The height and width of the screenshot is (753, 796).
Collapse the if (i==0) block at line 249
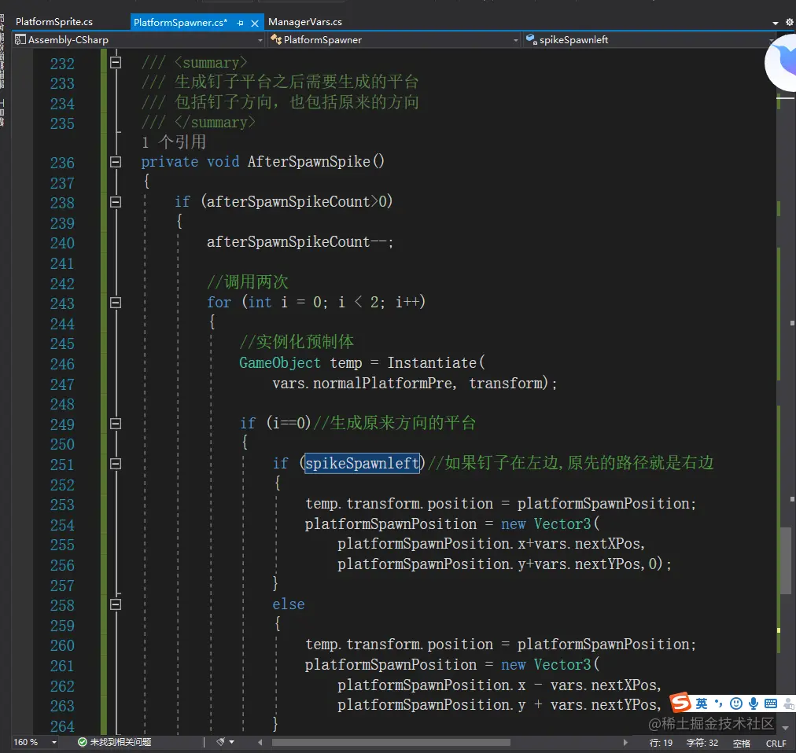click(x=116, y=423)
